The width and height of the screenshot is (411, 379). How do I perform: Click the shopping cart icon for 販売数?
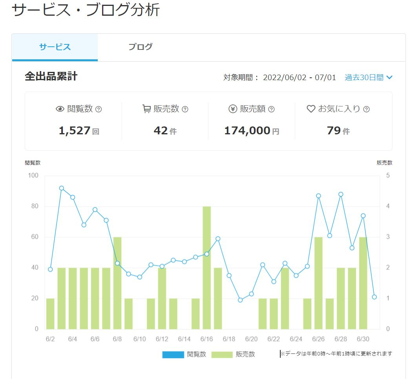coord(146,109)
